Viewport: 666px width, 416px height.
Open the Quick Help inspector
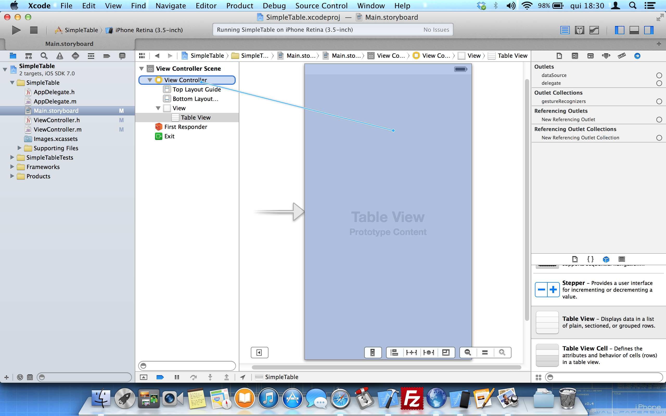tap(575, 56)
